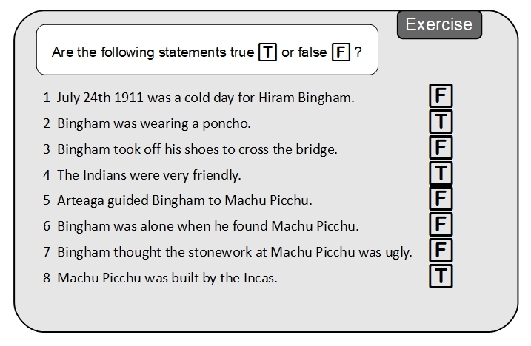Click the Exercise label tab
This screenshot has height=346, width=531.
pyautogui.click(x=439, y=24)
